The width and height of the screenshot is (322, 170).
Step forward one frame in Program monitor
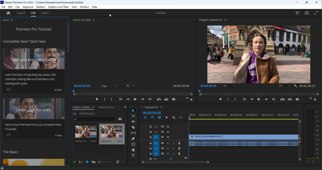coord(266,99)
